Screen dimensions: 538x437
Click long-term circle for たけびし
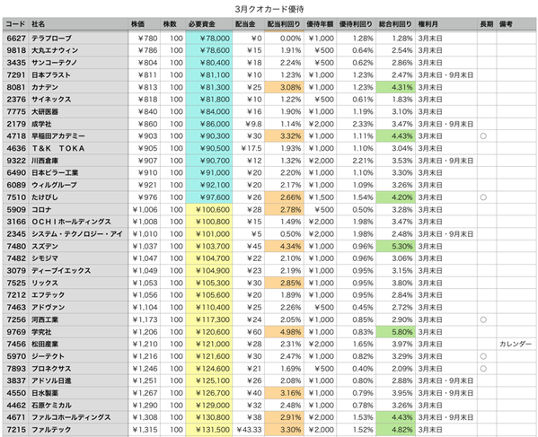(483, 197)
